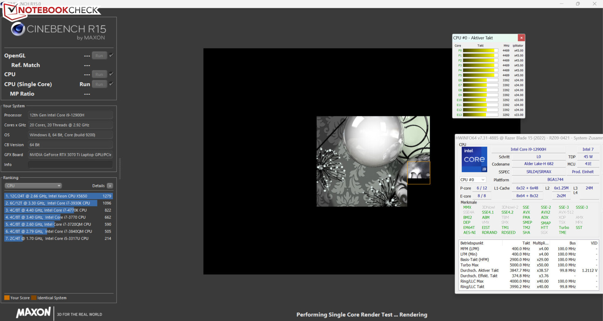This screenshot has height=321, width=603.
Task: Select ranking entry Intel Core i7-3720QM CPU
Action: [58, 224]
